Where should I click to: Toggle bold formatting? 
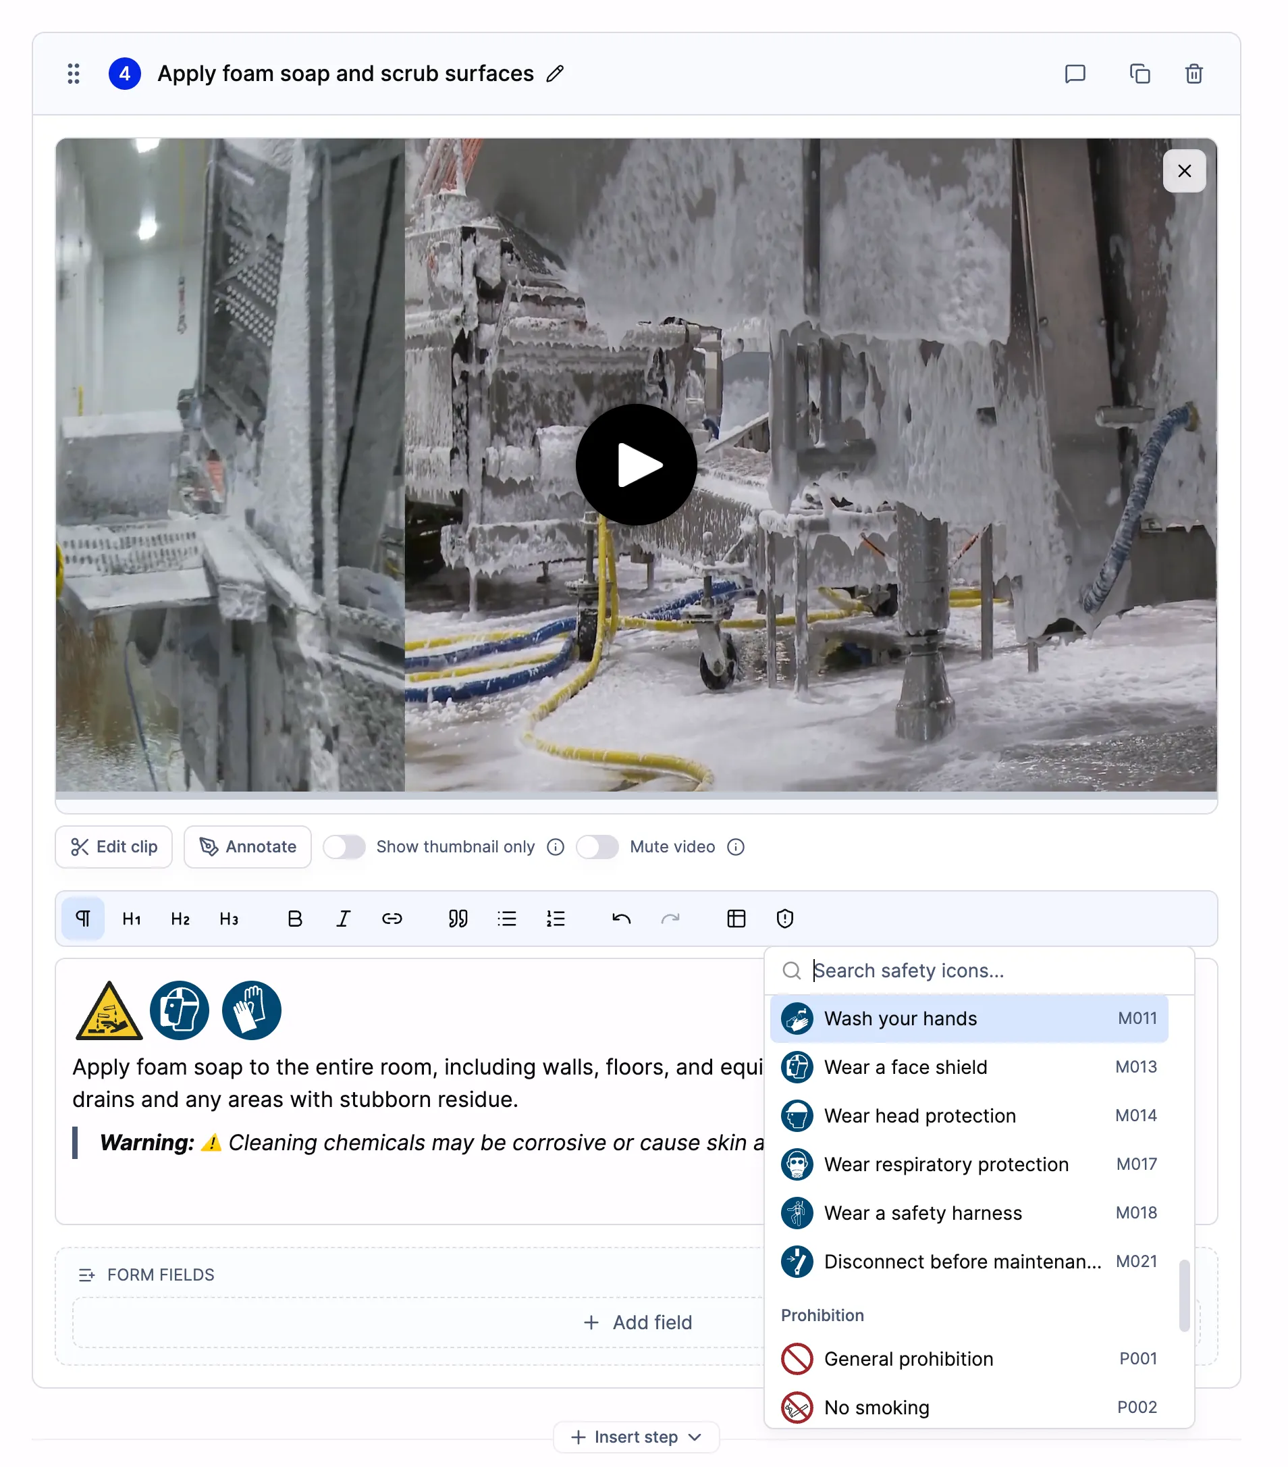tap(295, 919)
